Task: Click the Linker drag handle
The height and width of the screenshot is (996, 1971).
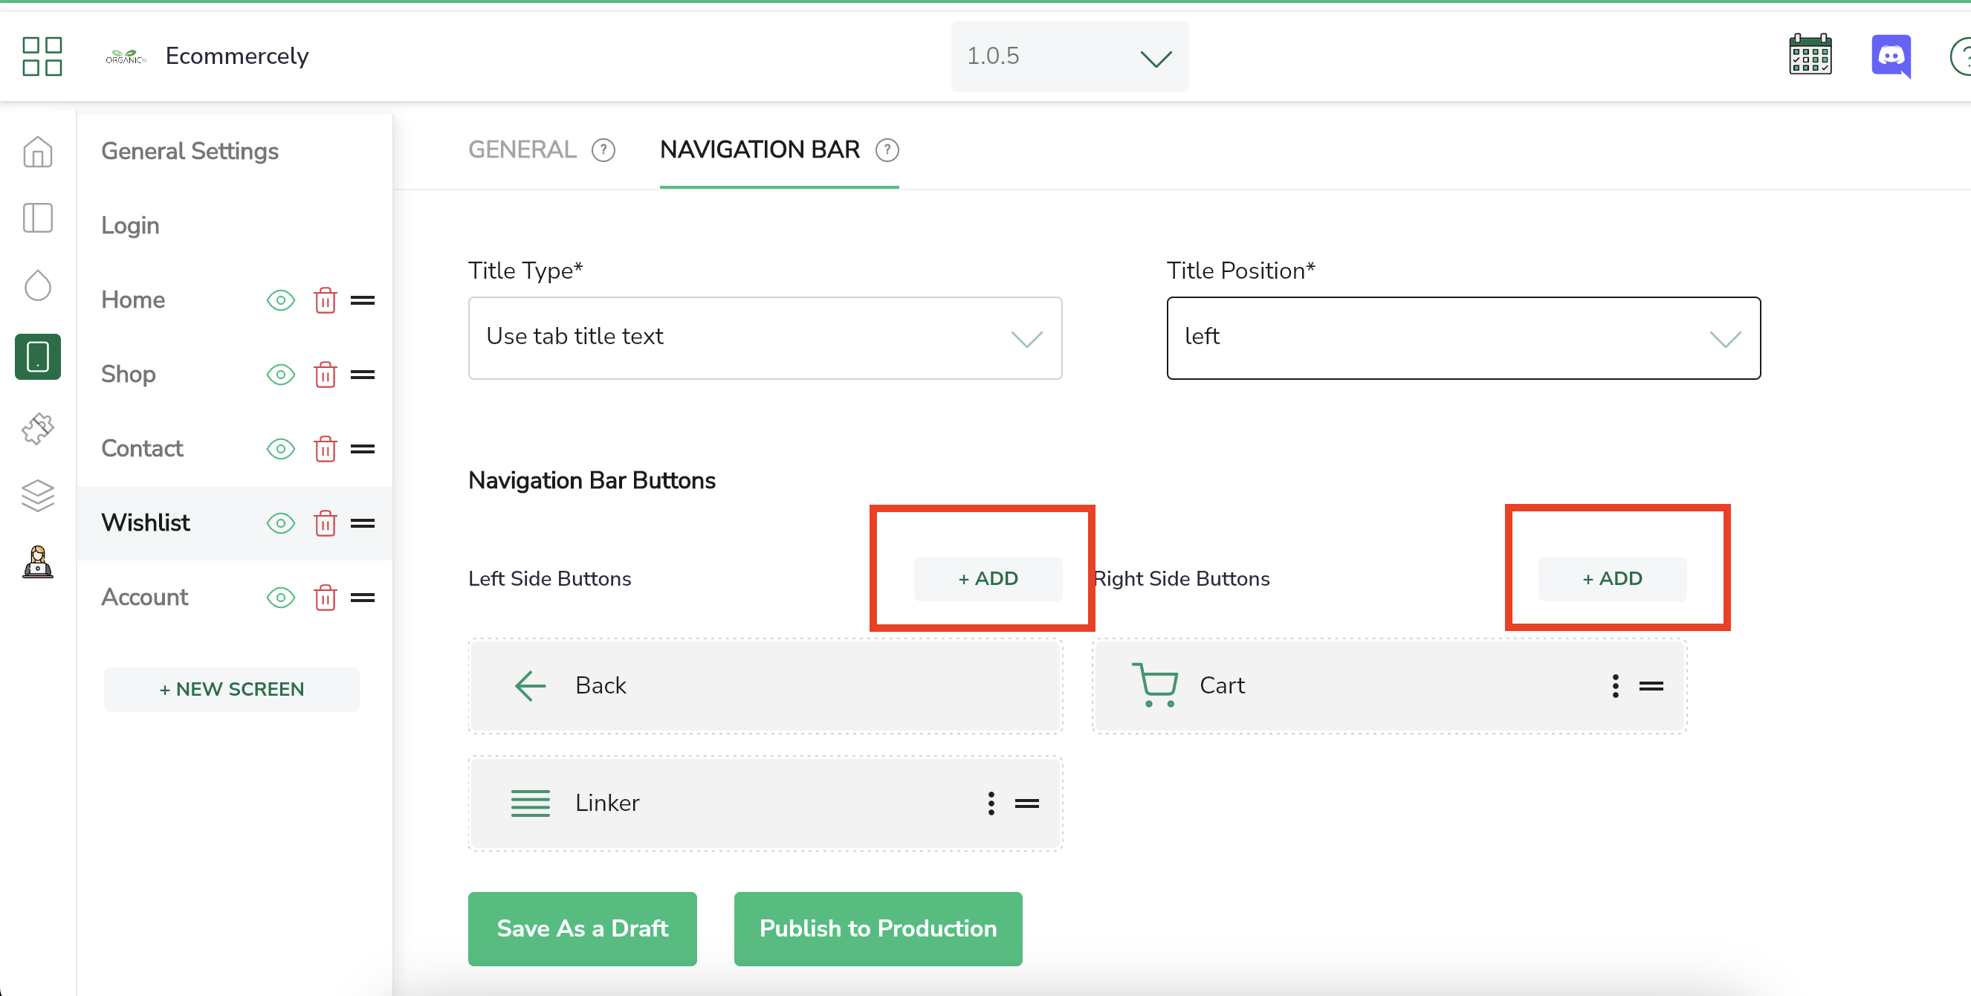Action: pos(1026,803)
